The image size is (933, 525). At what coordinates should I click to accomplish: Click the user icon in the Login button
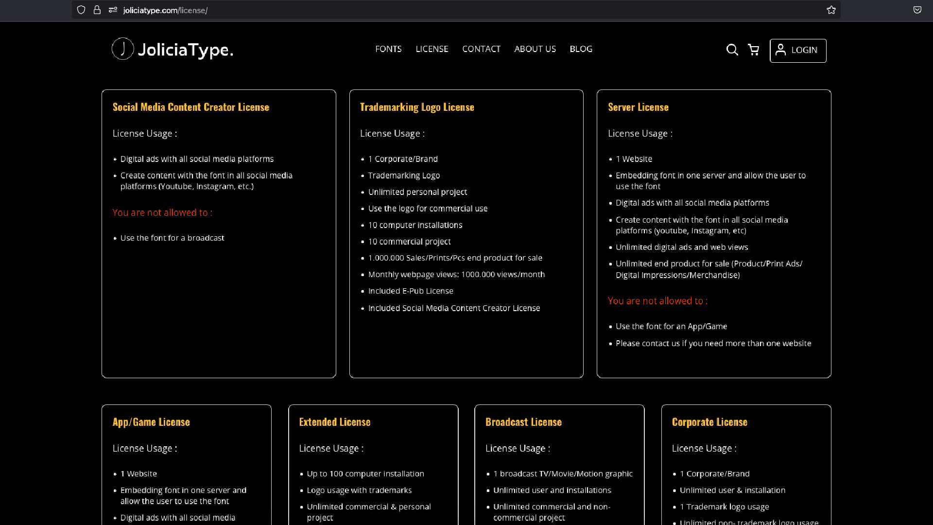780,50
